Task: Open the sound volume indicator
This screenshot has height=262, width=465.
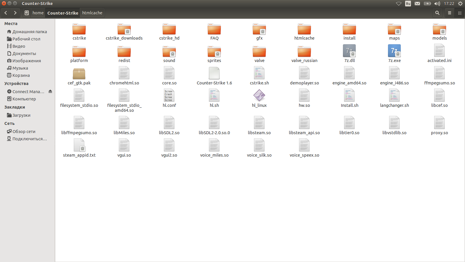Action: coord(437,3)
